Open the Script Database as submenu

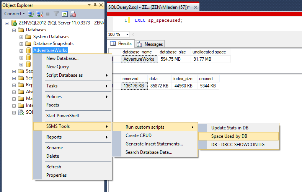tap(72, 75)
